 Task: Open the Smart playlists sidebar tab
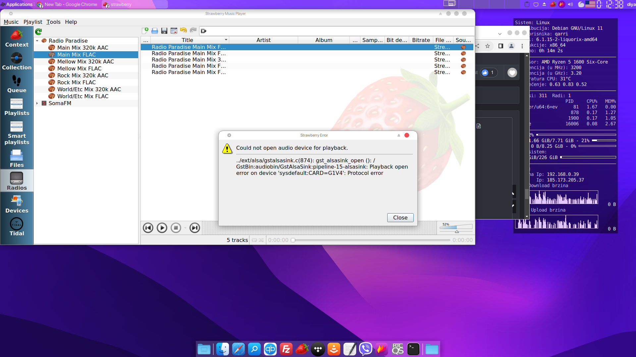pos(17,133)
